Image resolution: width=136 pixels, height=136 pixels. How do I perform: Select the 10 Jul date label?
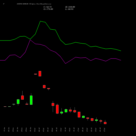pyautogui.click(x=57, y=130)
